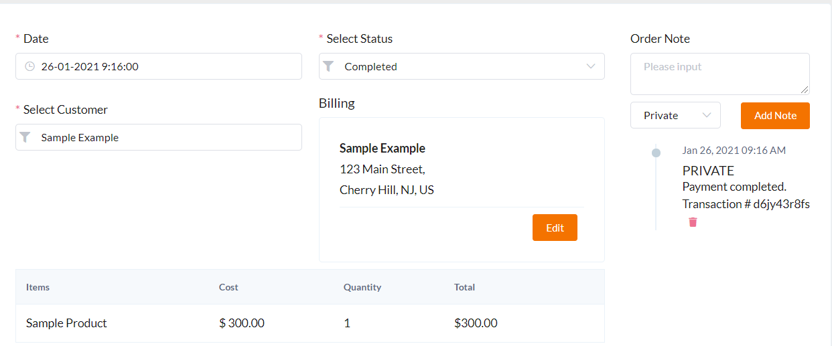This screenshot has width=832, height=346.
Task: Click the resize handle of Order Note box
Action: pos(805,90)
